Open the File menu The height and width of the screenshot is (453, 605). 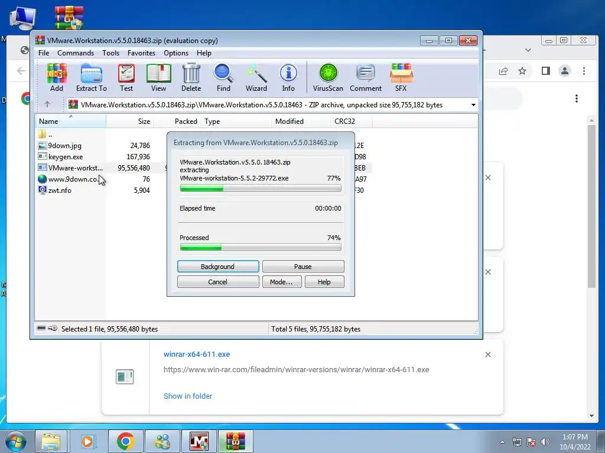coord(44,52)
